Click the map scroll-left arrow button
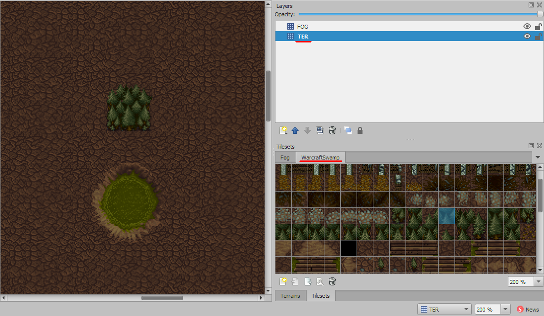 click(x=3, y=298)
